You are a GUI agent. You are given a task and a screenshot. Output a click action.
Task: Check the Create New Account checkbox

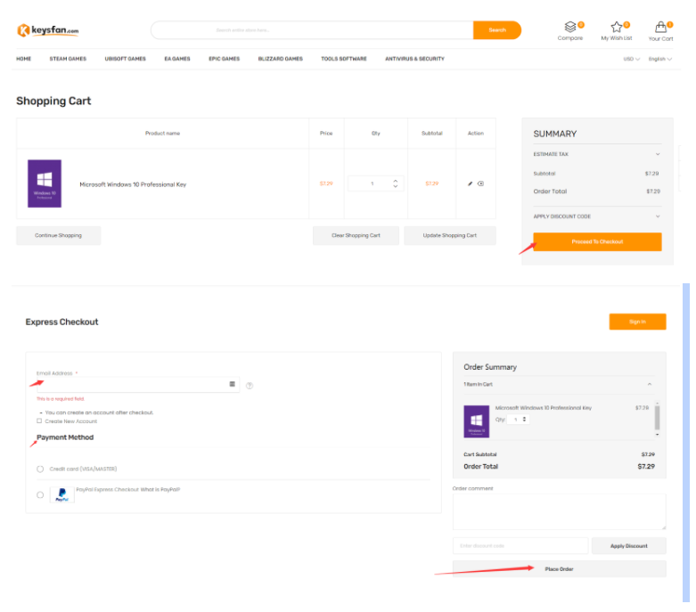click(x=39, y=421)
